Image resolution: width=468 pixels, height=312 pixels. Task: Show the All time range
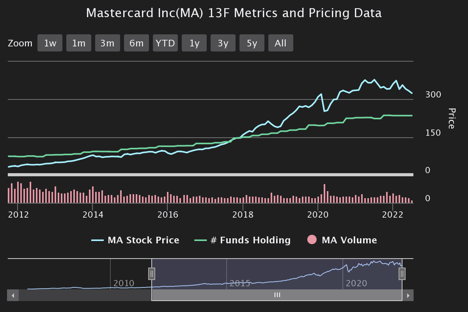[x=281, y=43]
